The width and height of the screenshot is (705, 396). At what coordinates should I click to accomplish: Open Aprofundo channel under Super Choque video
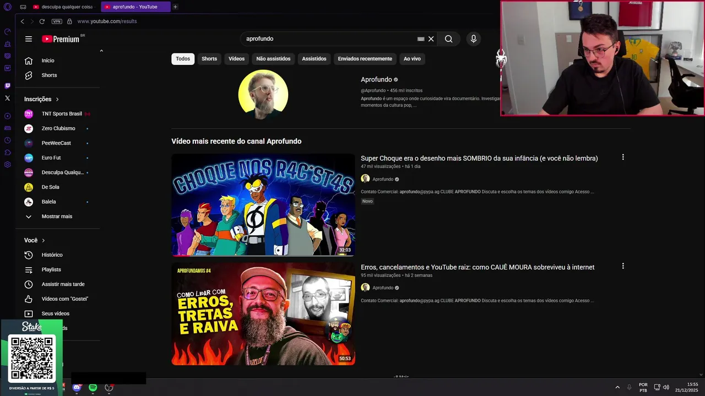(383, 179)
